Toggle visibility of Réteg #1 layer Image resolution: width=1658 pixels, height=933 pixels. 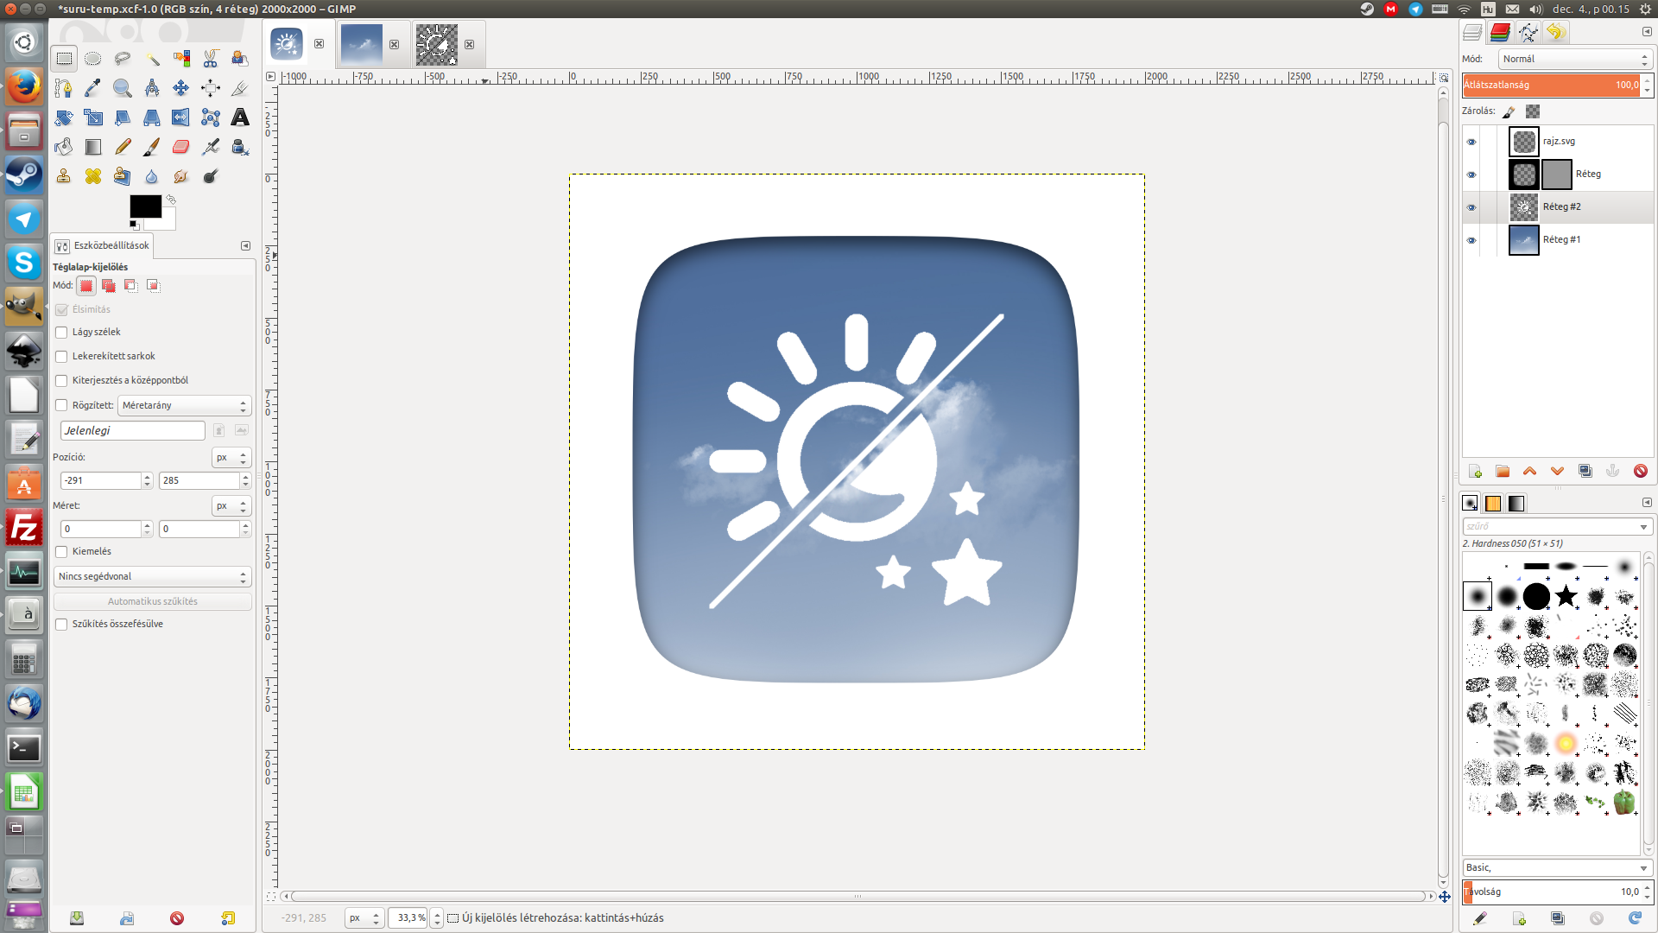point(1471,240)
